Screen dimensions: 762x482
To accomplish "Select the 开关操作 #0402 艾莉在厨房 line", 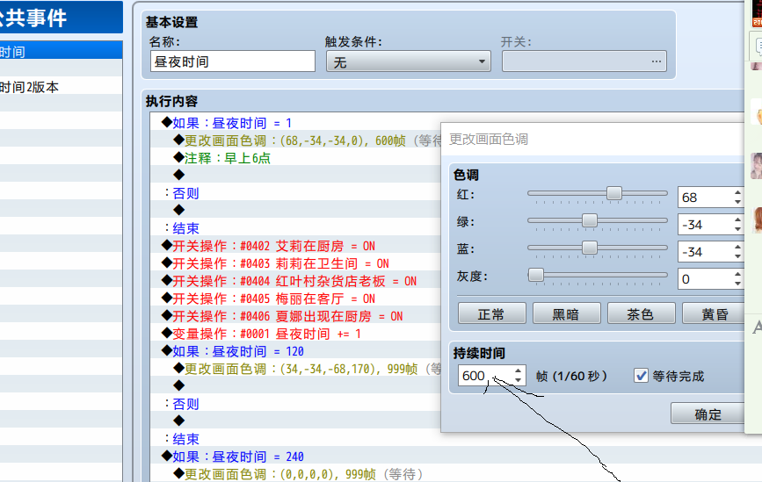I will click(268, 246).
